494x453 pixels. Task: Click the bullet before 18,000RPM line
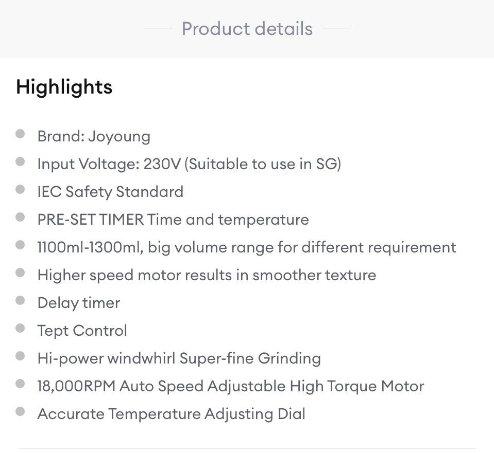(x=21, y=384)
